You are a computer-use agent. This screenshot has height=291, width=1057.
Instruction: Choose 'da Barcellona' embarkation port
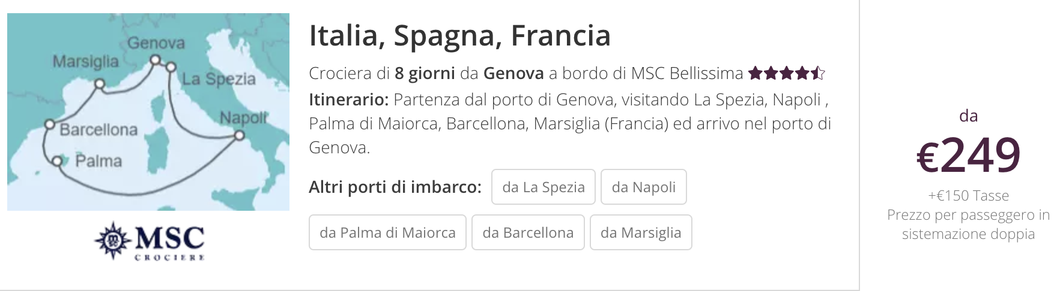pyautogui.click(x=528, y=232)
